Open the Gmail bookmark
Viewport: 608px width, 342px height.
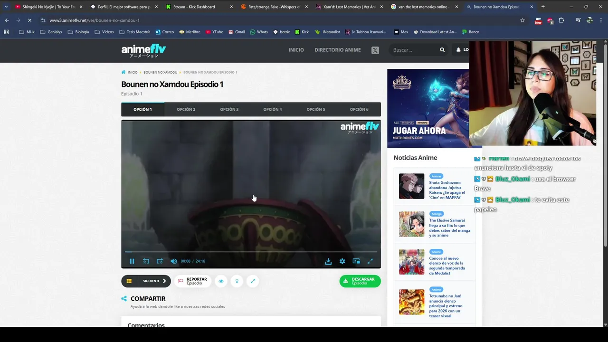(x=237, y=32)
